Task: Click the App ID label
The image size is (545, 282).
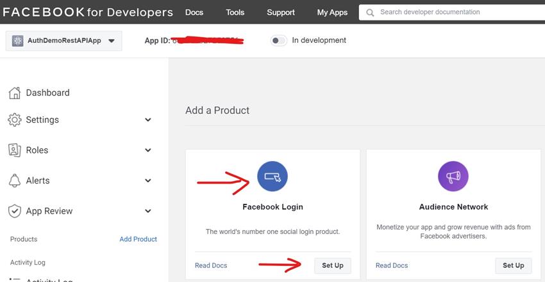Action: click(158, 40)
